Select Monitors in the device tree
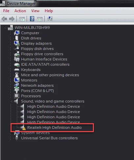Viewport: 134px width, 160px height. coord(29,80)
